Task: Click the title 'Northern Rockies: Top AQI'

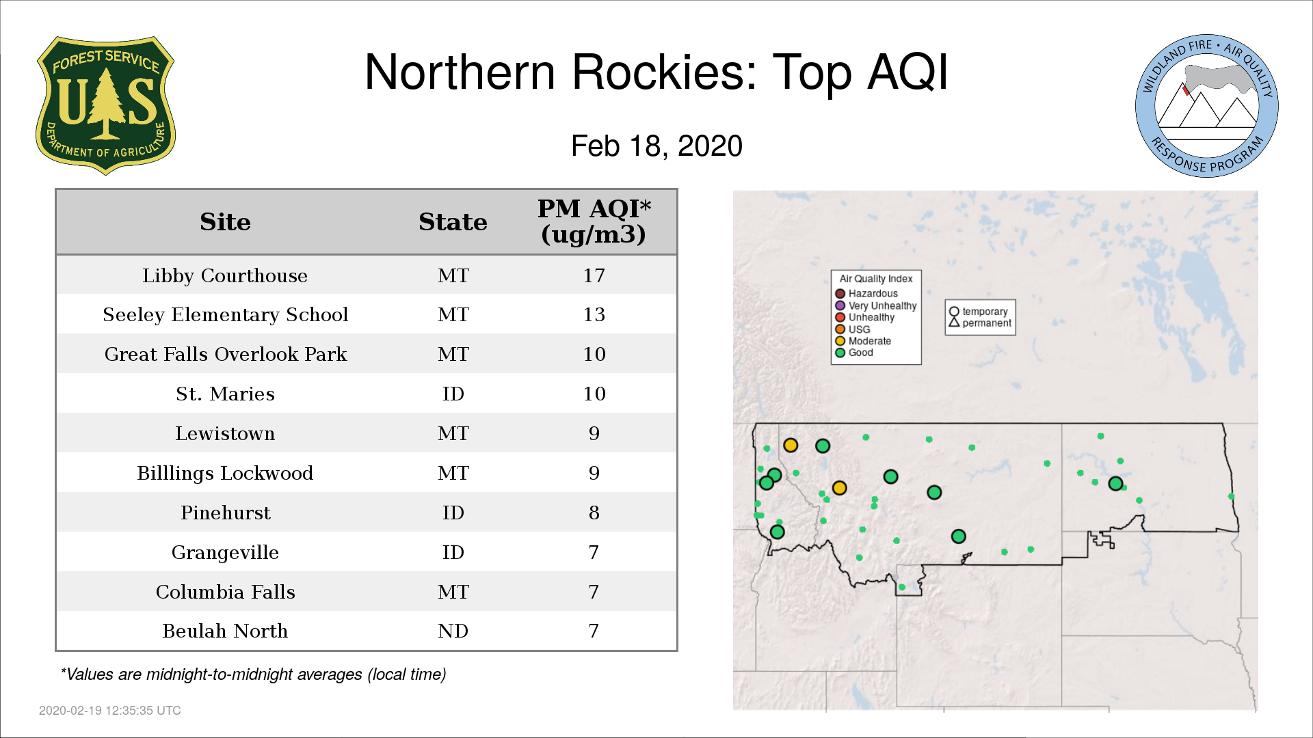Action: click(x=656, y=72)
